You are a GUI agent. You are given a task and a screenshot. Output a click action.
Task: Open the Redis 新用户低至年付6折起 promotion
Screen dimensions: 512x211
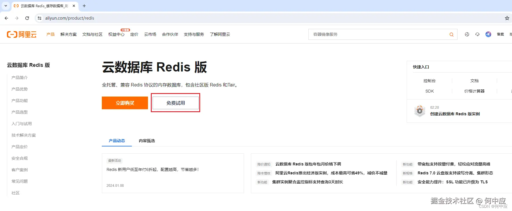click(153, 169)
